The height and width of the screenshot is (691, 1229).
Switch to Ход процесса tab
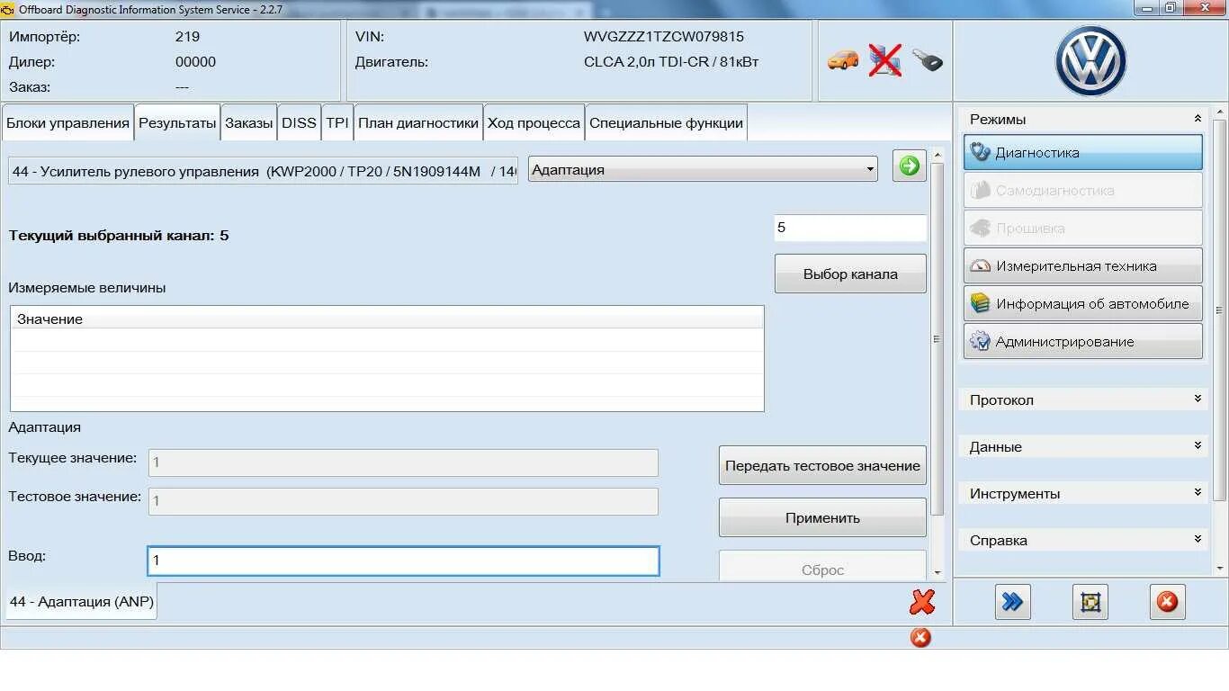coord(534,123)
